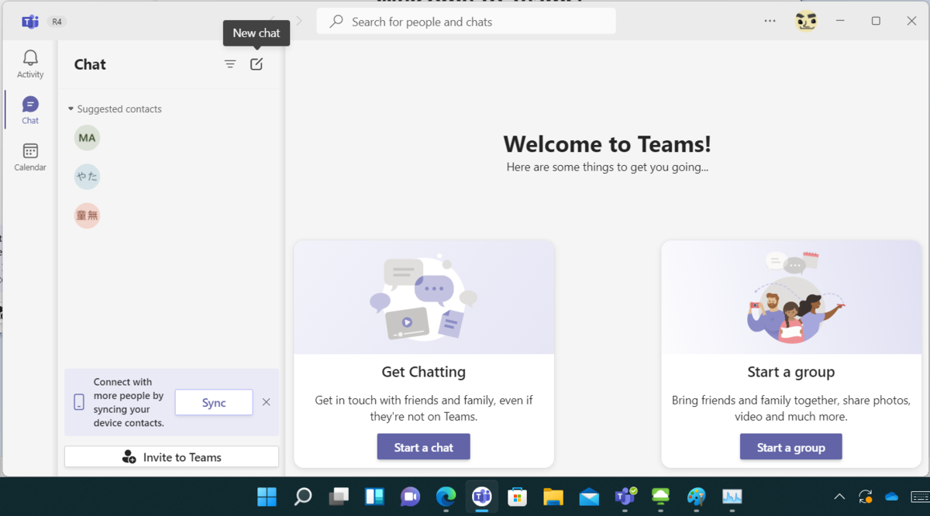Open the Mail app from the taskbar
Viewport: 930px width, 516px height.
coord(589,497)
